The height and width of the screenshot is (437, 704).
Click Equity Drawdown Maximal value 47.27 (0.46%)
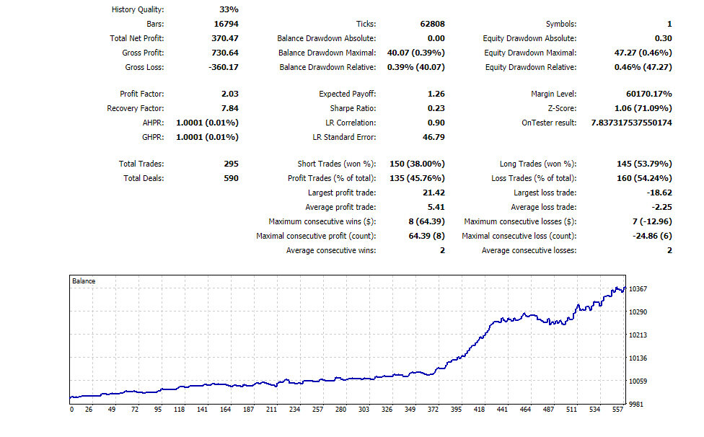pos(643,53)
